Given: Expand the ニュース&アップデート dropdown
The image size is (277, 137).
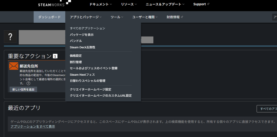Looking at the screenshot, I should pos(165,4).
